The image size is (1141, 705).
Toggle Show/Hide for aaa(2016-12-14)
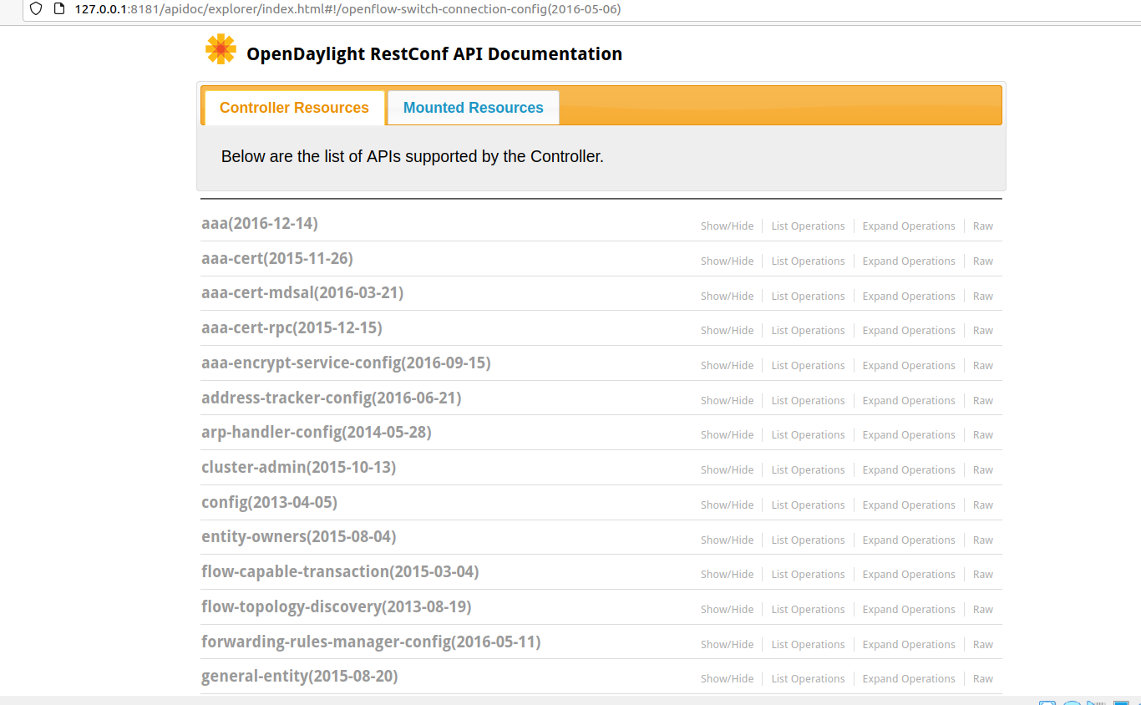coord(727,226)
